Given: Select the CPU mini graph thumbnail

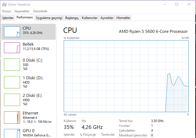Looking at the screenshot, I should [x=12, y=32].
